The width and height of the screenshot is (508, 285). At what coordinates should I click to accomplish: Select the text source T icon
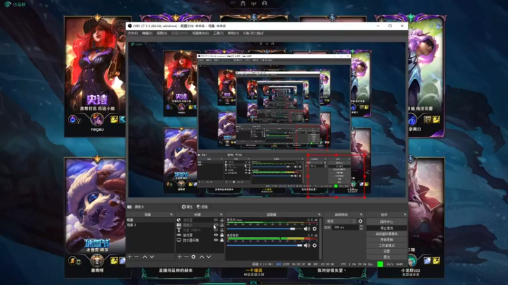tap(178, 230)
